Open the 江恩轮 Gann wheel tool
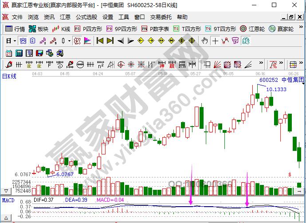This screenshot has width=306, height=223. coord(252,29)
